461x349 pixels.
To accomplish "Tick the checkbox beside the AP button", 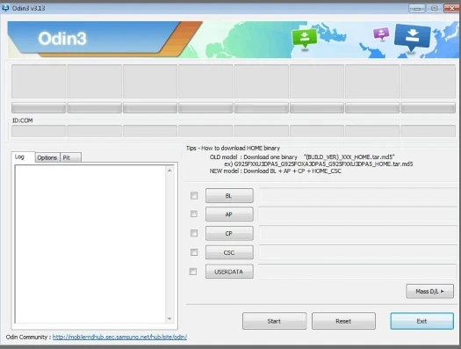I will [194, 214].
